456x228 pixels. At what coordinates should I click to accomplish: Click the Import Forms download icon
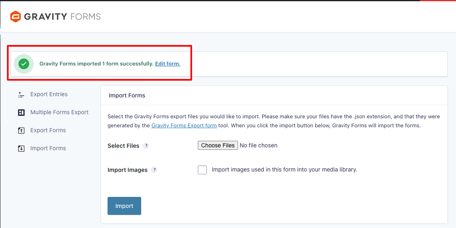coord(21,149)
